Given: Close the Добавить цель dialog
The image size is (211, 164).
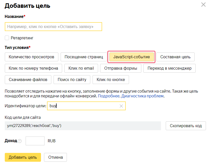Looking at the screenshot, I should coord(203,5).
